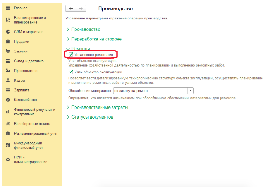Expand the Производственные затраты section
The height and width of the screenshot is (187, 270).
pos(100,107)
